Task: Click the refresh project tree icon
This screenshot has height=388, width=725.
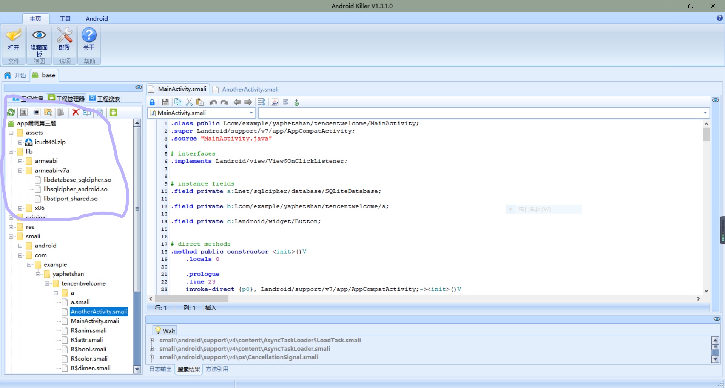Action: (x=11, y=112)
